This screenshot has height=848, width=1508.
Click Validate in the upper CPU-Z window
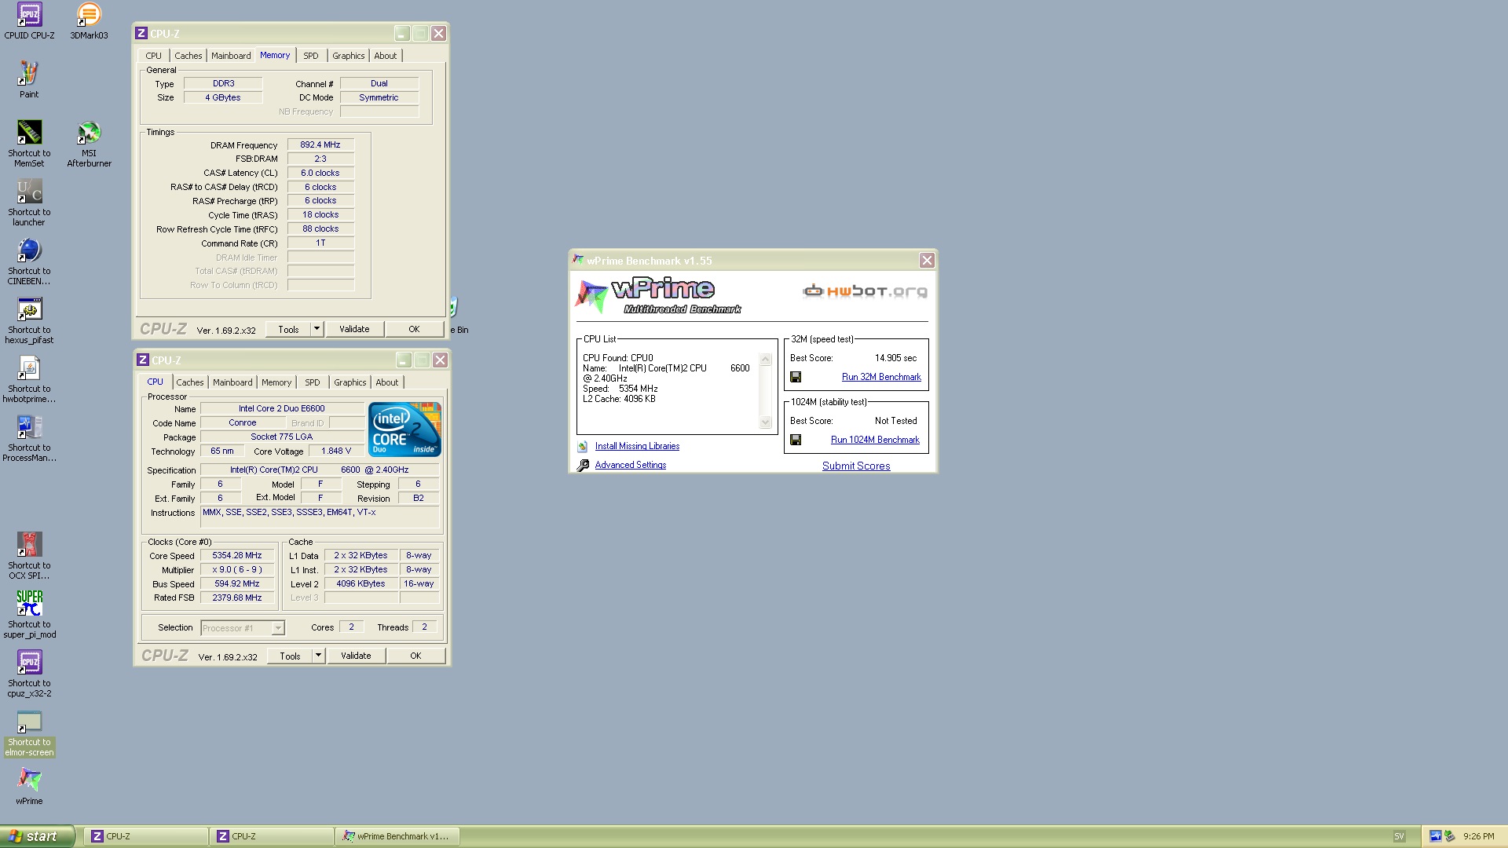coord(354,329)
